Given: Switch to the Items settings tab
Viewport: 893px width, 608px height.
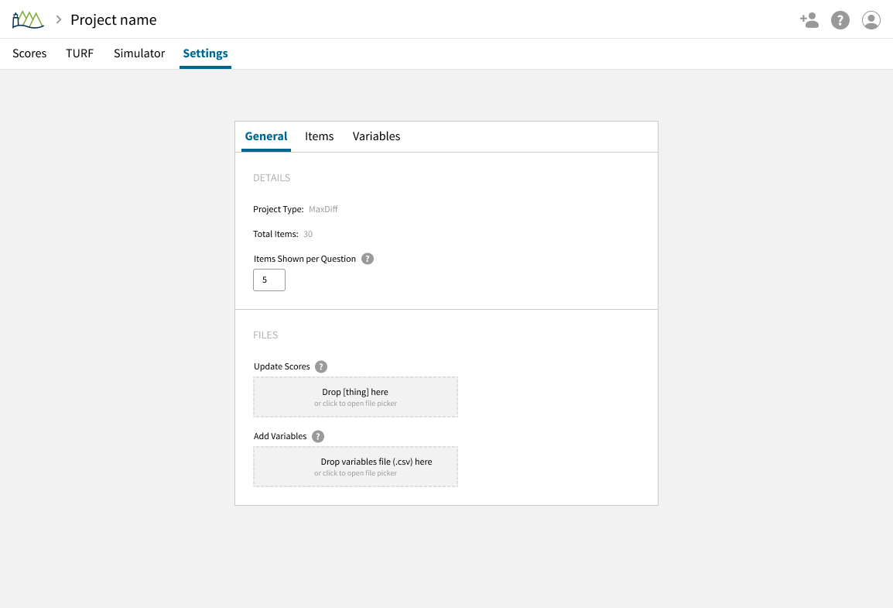Looking at the screenshot, I should (320, 136).
